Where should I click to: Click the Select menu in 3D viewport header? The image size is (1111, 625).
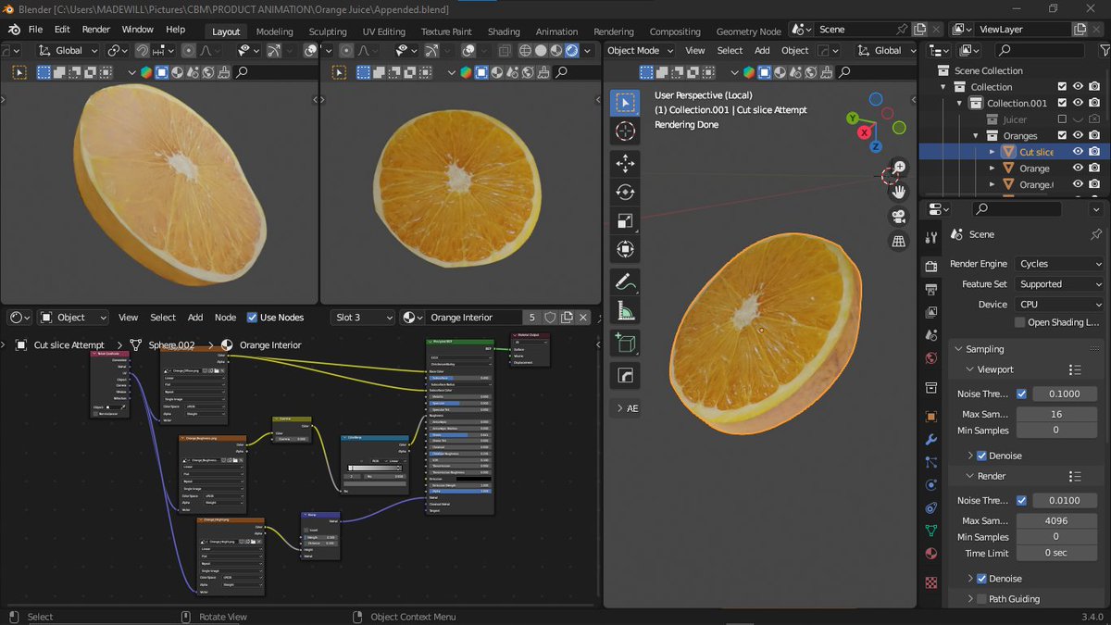click(730, 51)
